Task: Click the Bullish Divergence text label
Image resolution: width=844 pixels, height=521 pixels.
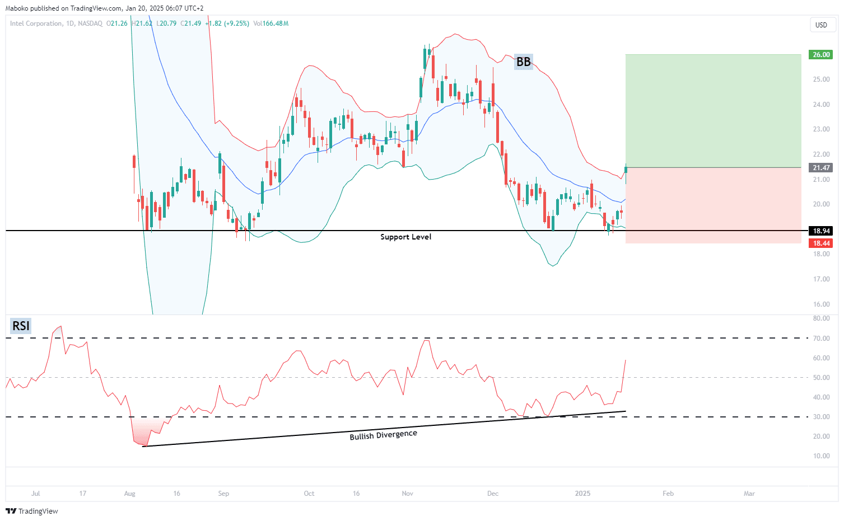Action: pyautogui.click(x=384, y=435)
